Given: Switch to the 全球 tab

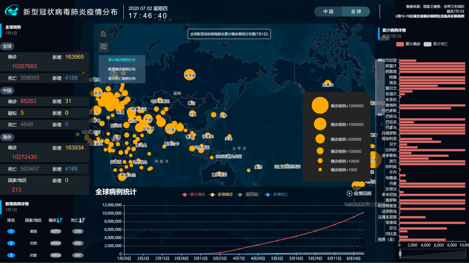Looking at the screenshot, I should click(356, 12).
